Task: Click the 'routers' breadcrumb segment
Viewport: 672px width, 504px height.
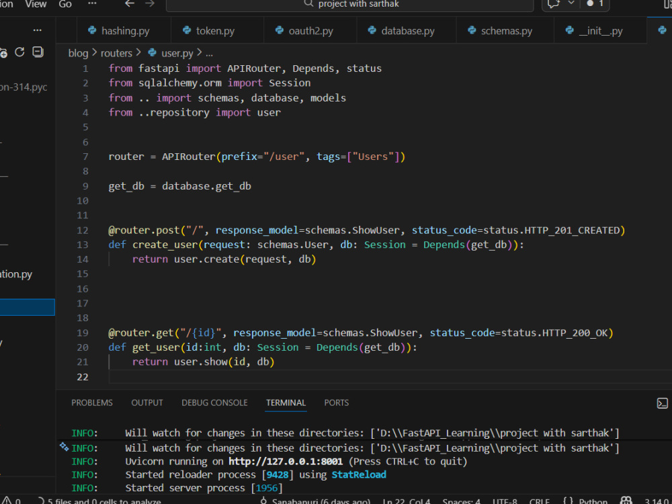Action: pyautogui.click(x=116, y=53)
